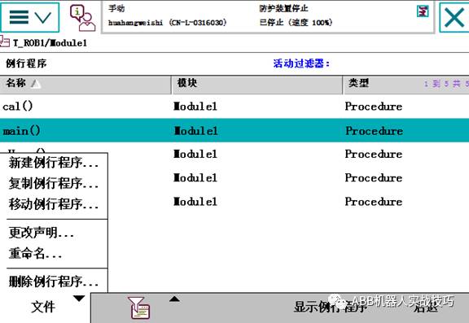Click the T_ROB1/Module1 task icon
The height and width of the screenshot is (323, 469).
(5, 42)
